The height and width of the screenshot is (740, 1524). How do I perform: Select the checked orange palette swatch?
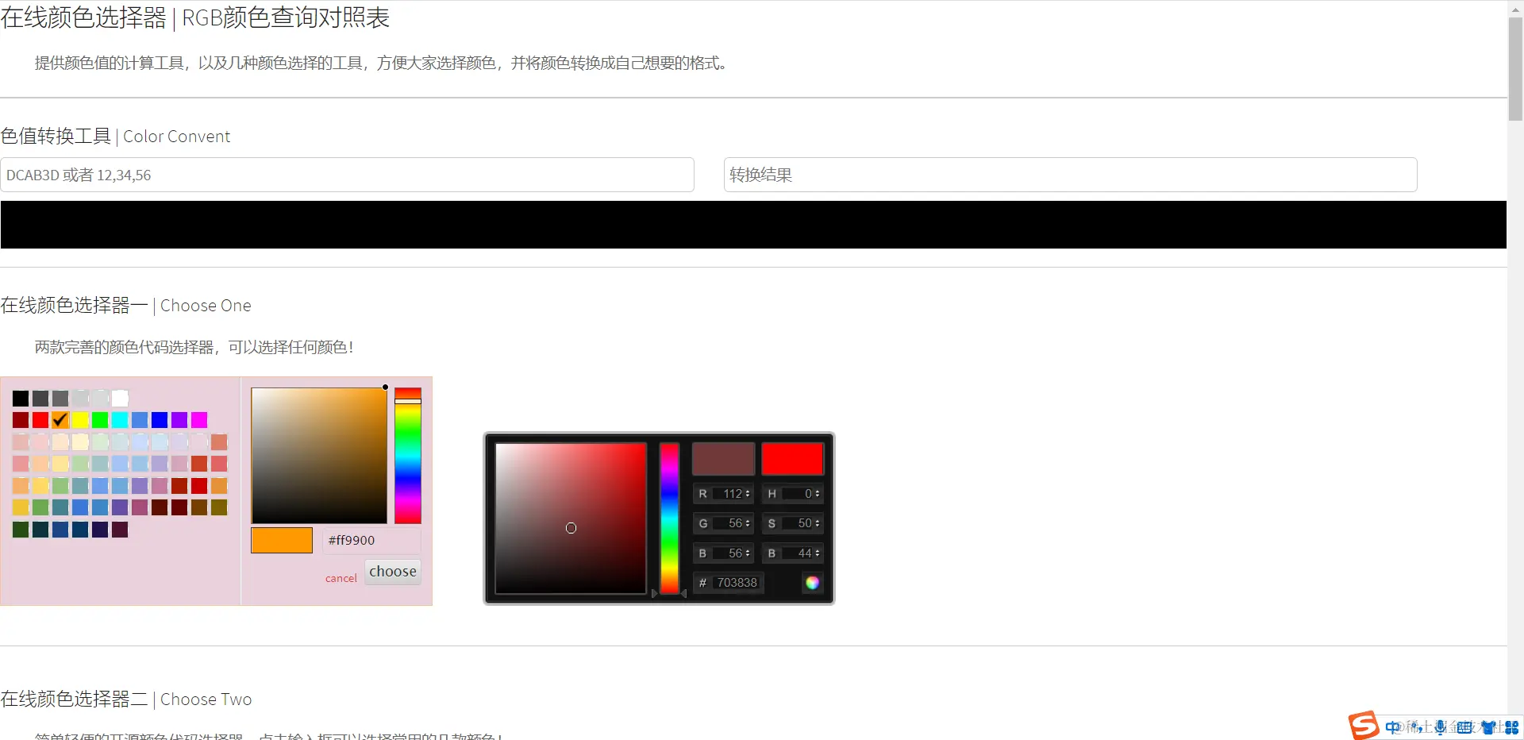[60, 419]
